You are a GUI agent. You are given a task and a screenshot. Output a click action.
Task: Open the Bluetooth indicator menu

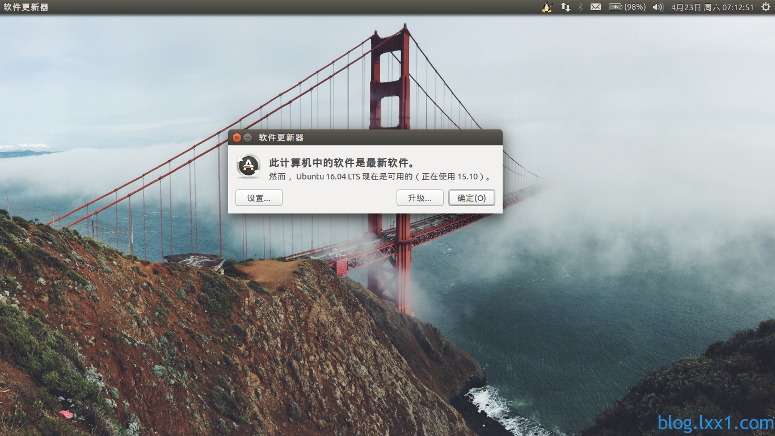[580, 7]
